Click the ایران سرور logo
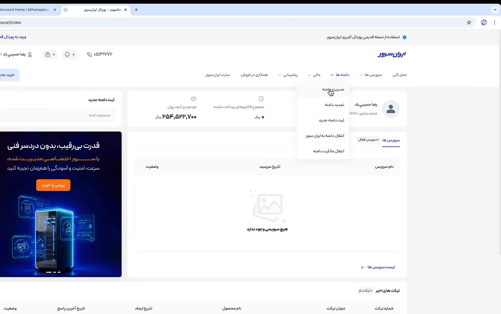 [x=392, y=54]
